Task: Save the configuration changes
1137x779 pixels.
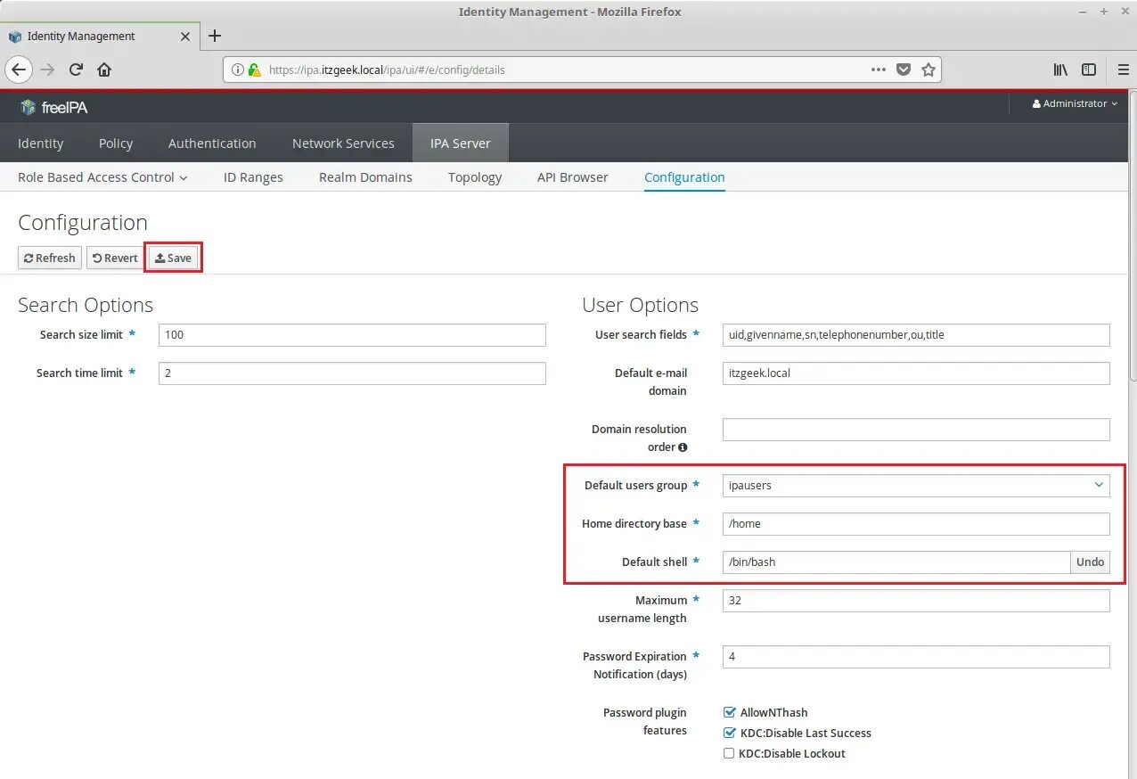Action: [174, 258]
